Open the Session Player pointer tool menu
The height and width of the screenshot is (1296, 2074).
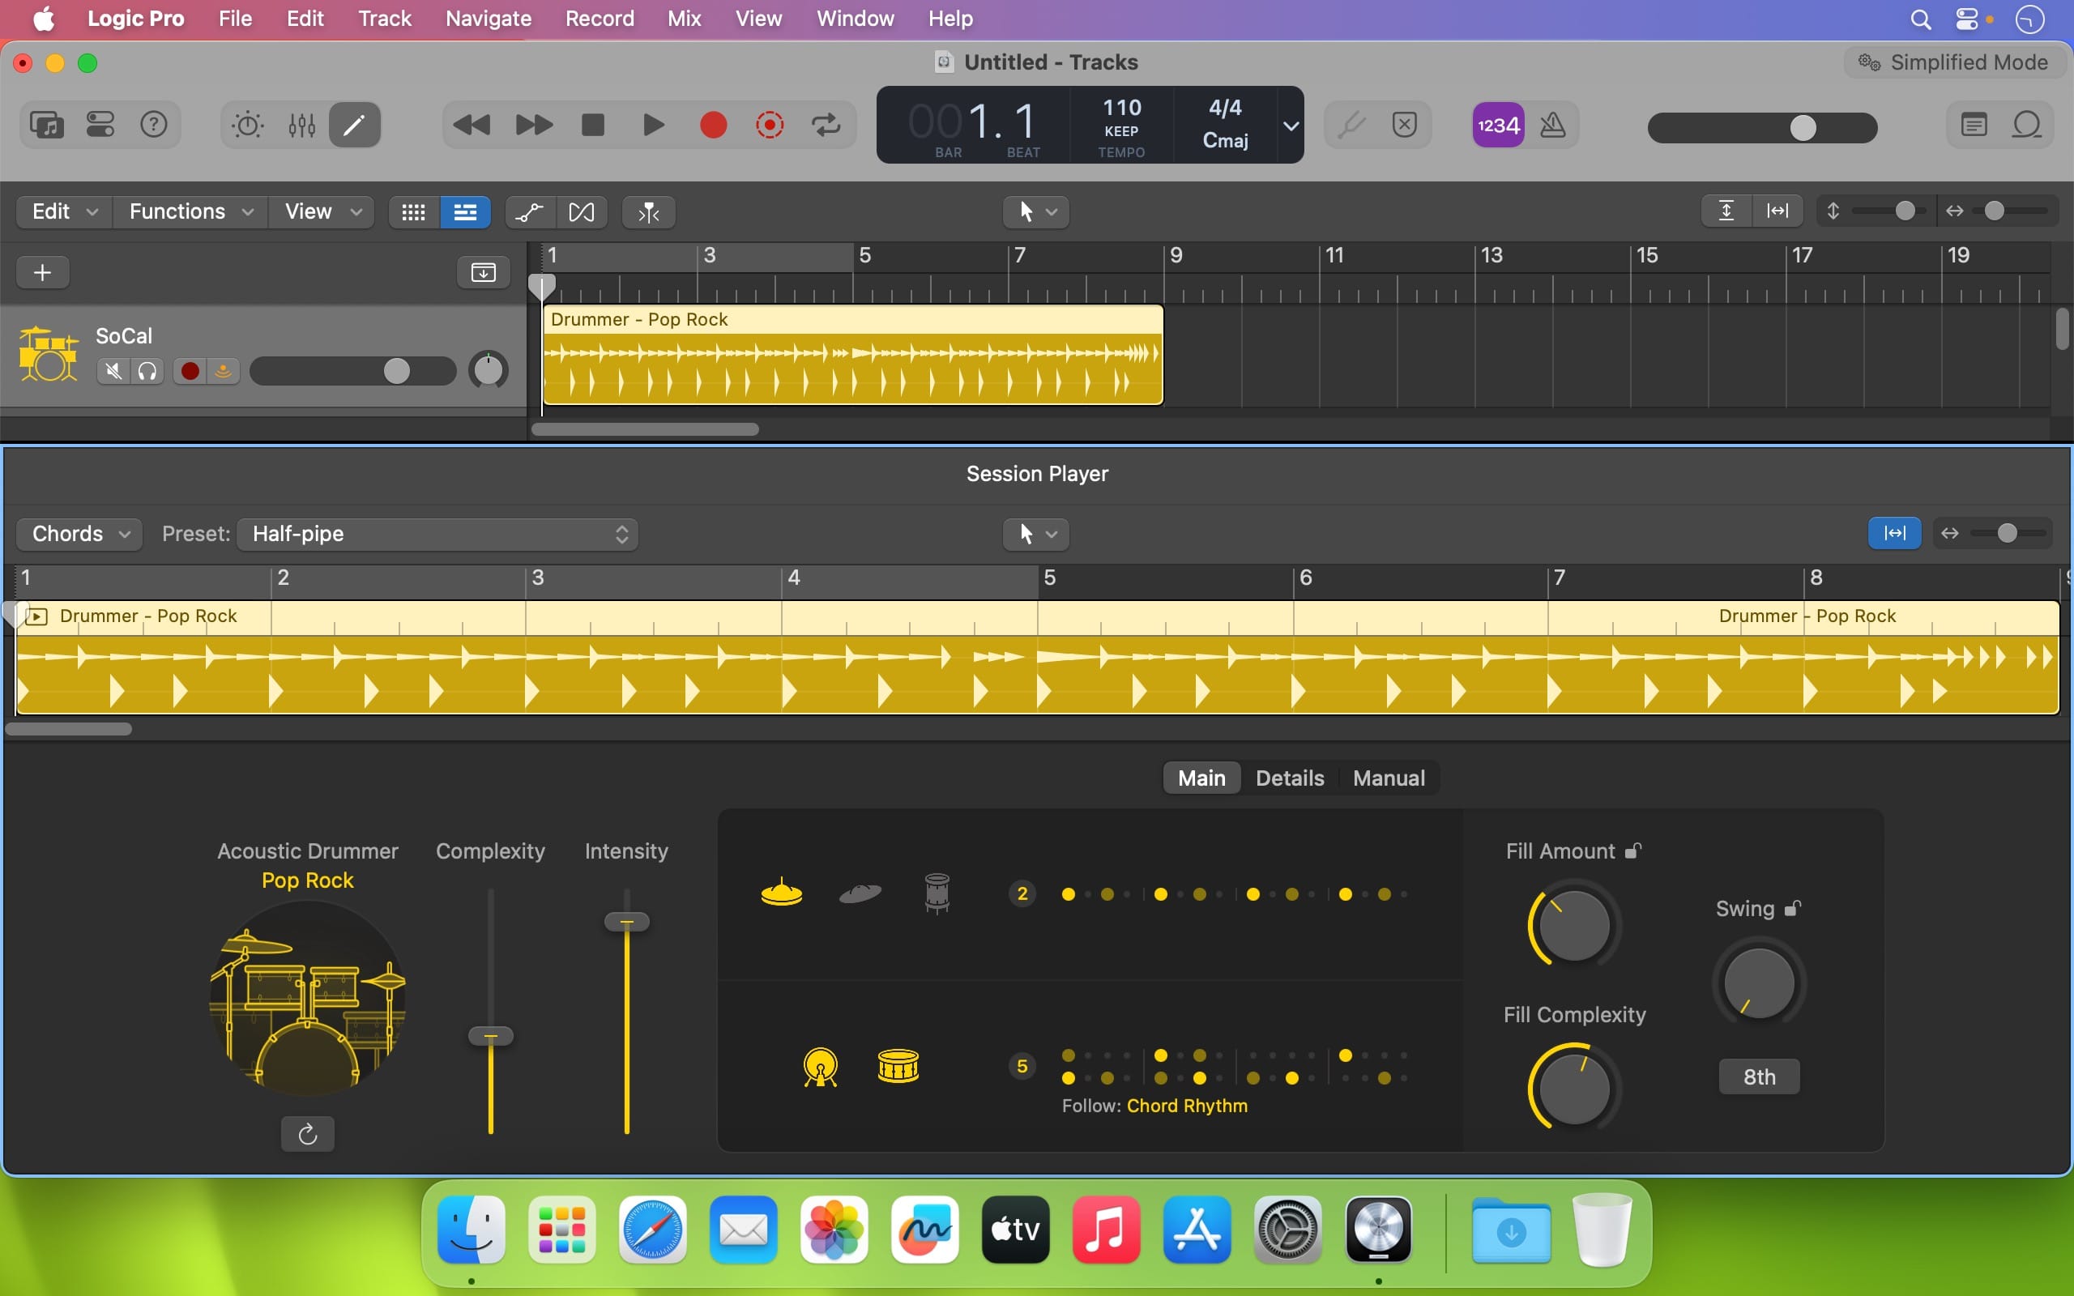pos(1036,534)
